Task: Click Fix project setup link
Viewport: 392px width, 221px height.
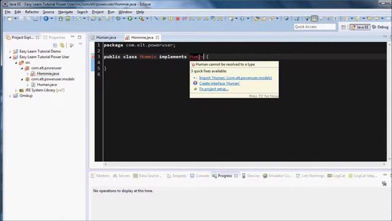Action: tap(214, 89)
